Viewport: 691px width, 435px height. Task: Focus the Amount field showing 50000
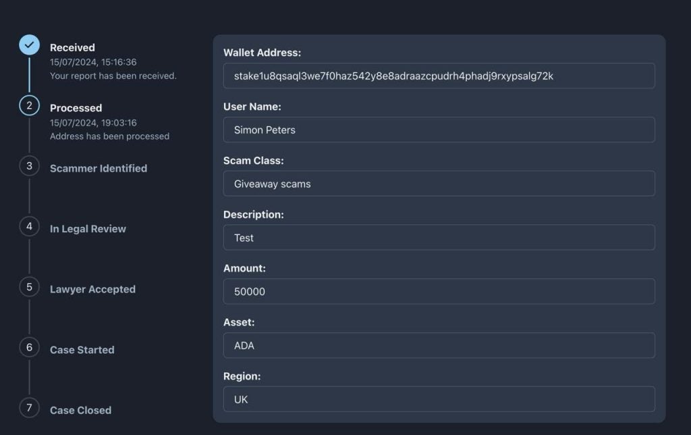pos(439,292)
